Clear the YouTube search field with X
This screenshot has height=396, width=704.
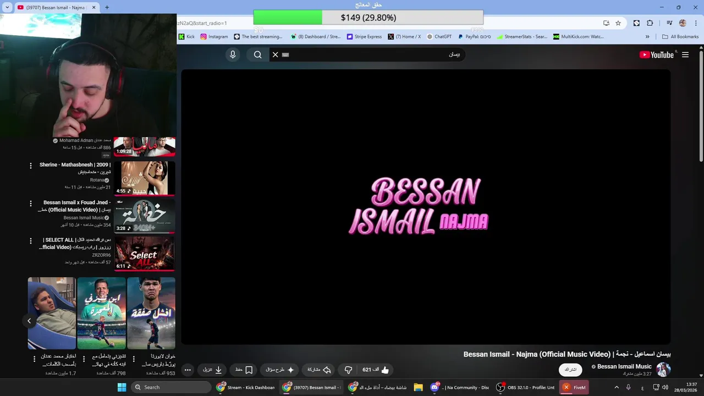tap(276, 54)
